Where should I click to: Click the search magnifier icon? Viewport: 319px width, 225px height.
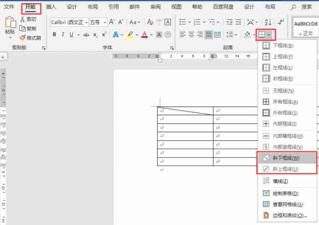pos(293,8)
